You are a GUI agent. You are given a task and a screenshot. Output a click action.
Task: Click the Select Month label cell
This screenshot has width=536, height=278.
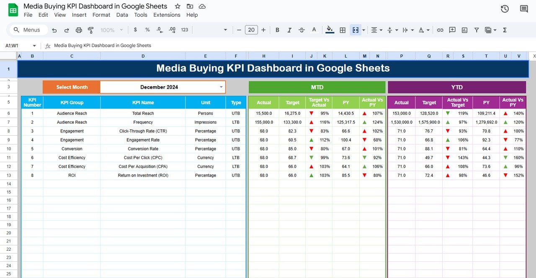(72, 87)
